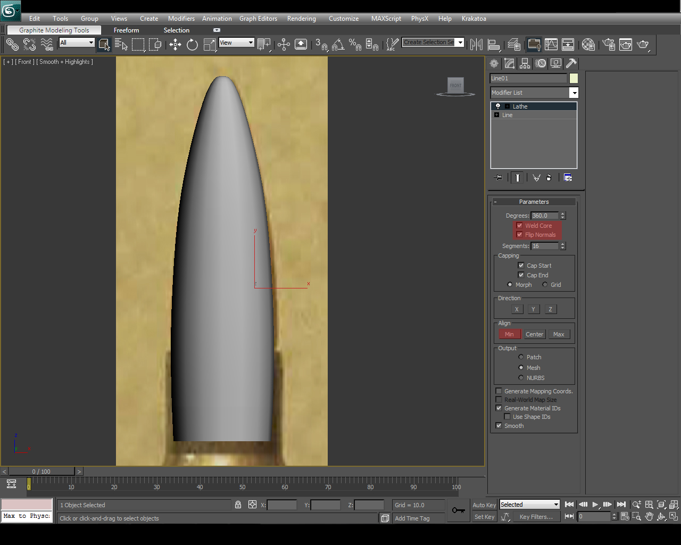Delete the modifier using the trash icon

549,177
